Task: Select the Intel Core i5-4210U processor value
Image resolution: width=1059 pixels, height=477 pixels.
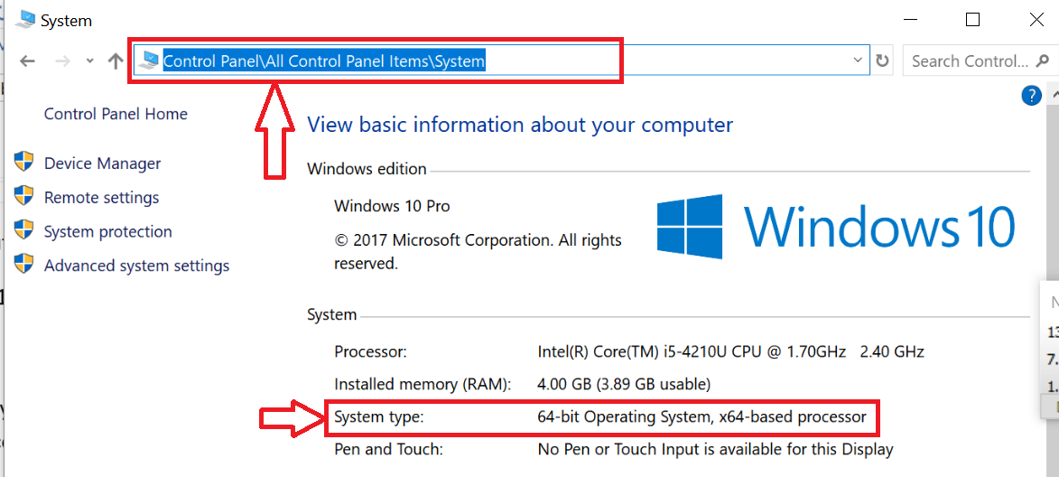Action: pyautogui.click(x=730, y=352)
